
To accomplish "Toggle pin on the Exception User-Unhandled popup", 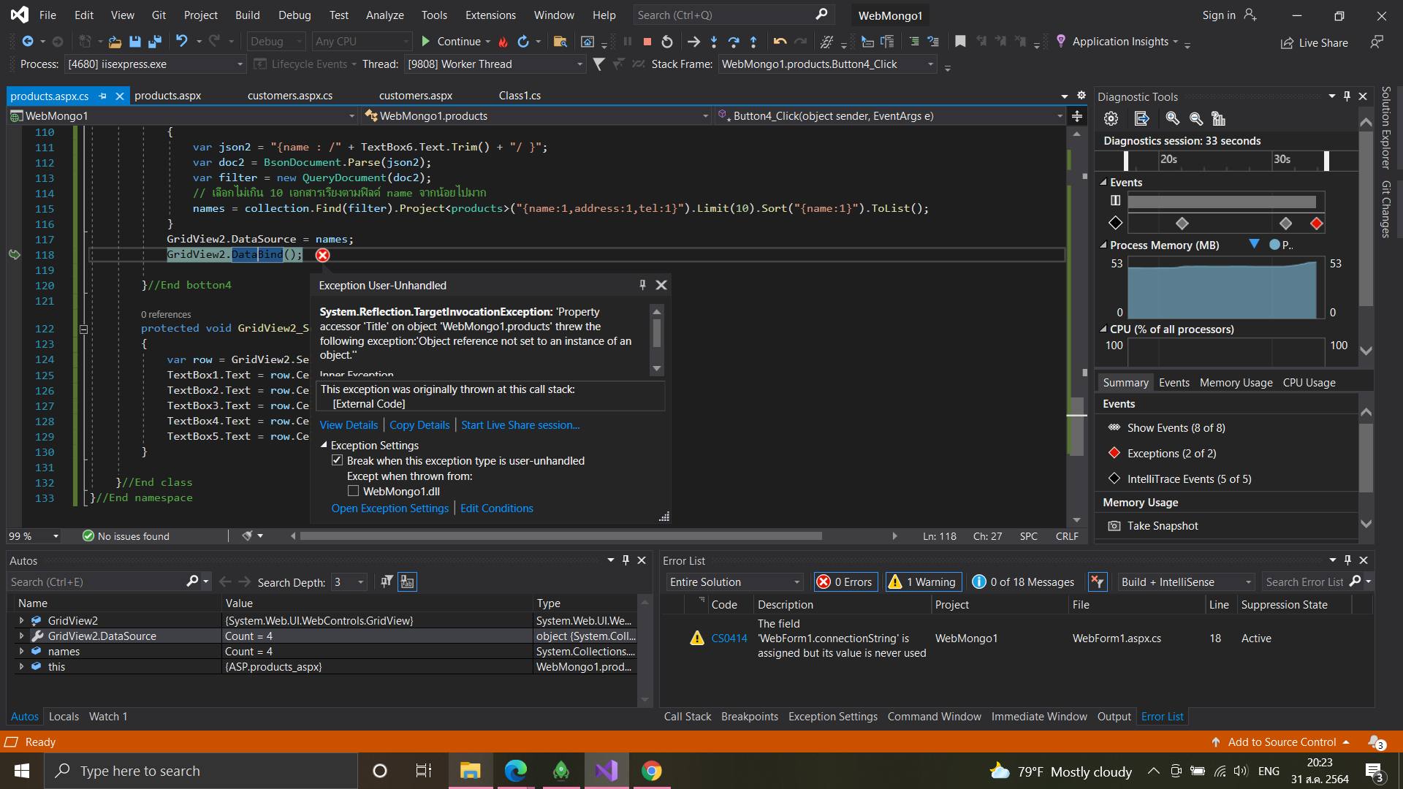I will (x=642, y=285).
